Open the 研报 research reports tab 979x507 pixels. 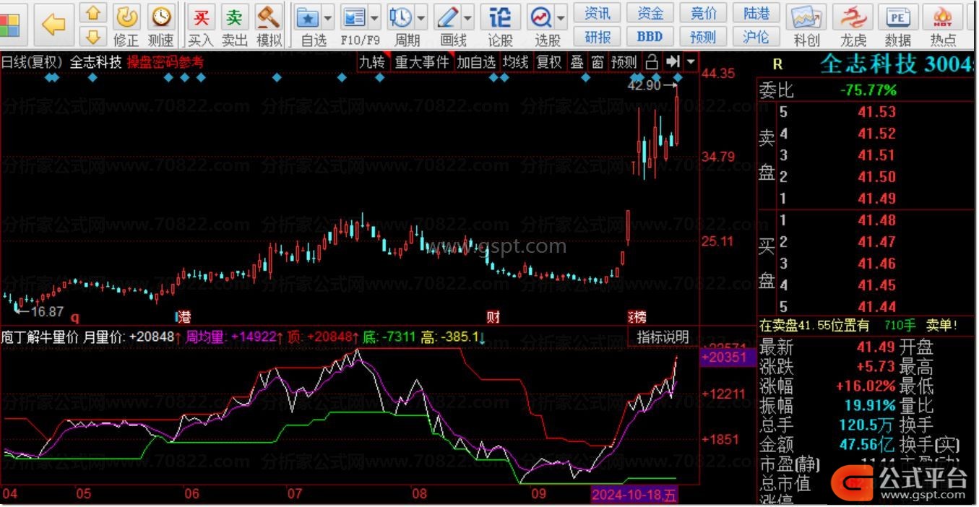pyautogui.click(x=598, y=36)
